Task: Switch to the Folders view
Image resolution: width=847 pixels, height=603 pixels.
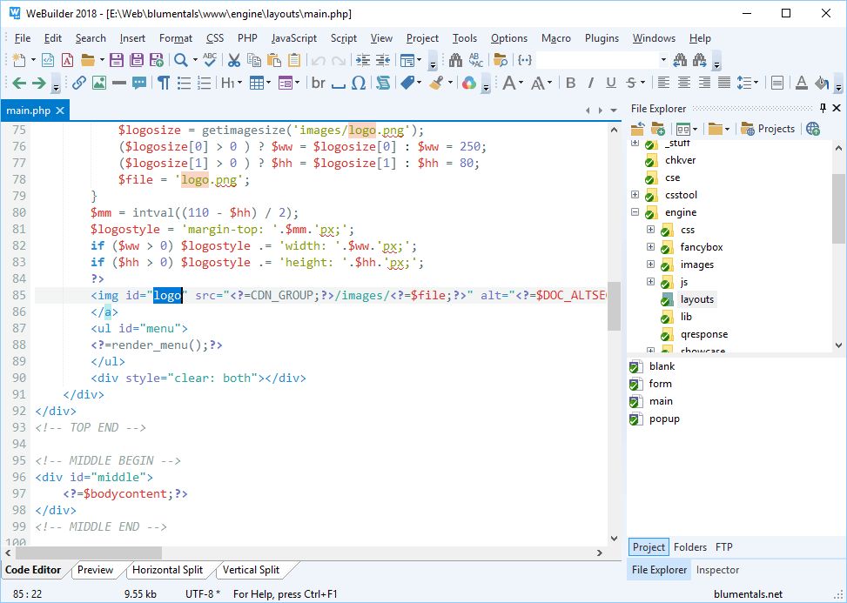Action: point(689,546)
